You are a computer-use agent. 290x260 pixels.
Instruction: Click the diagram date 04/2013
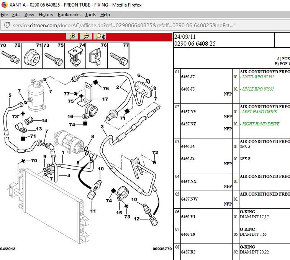pyautogui.click(x=8, y=249)
